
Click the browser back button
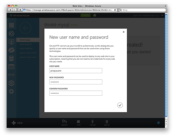[10, 10]
